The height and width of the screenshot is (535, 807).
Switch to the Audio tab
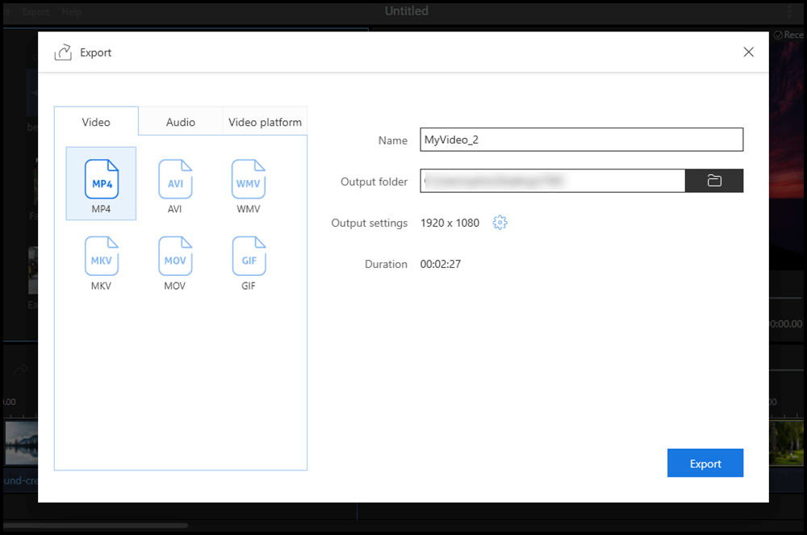(181, 122)
